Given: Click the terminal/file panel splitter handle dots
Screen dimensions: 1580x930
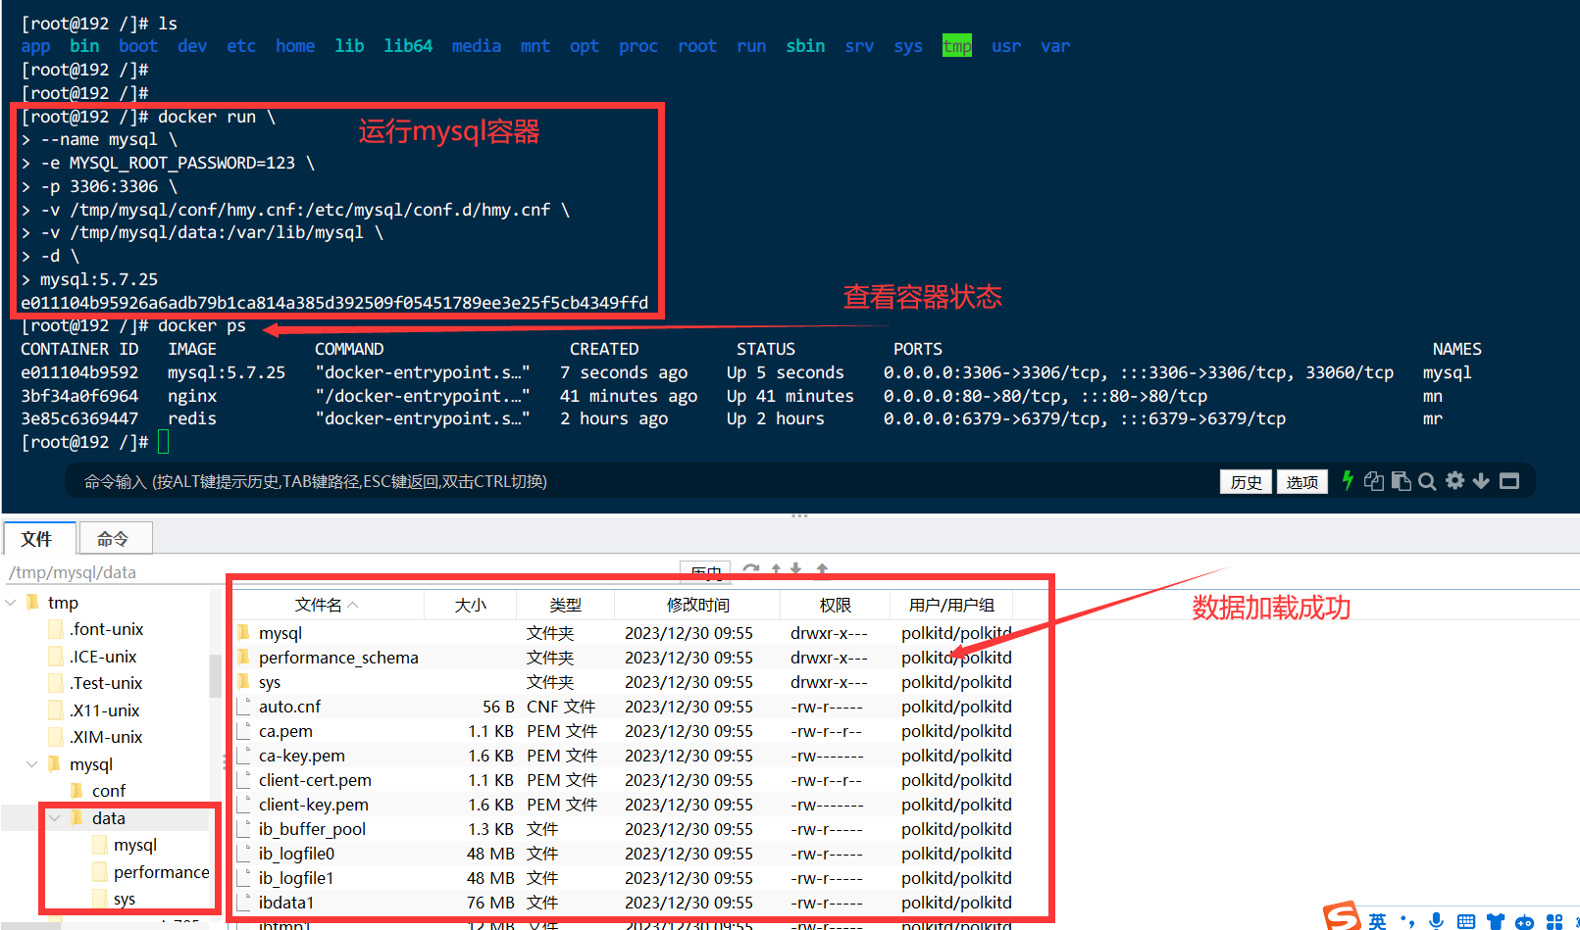Looking at the screenshot, I should [x=799, y=515].
